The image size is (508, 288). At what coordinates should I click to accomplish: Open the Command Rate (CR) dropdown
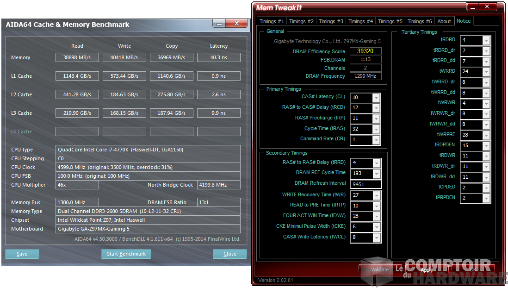click(x=376, y=139)
